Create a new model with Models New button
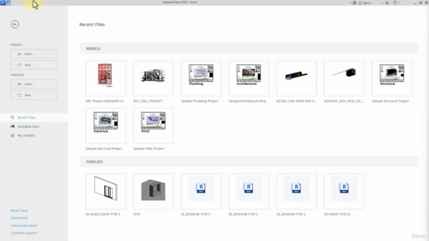This screenshot has width=429, height=241. [x=34, y=65]
